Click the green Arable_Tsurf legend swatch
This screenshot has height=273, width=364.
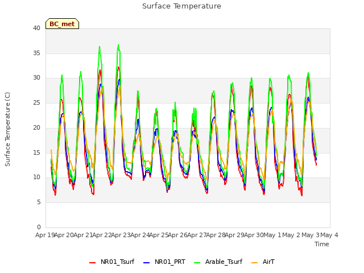coord(197,262)
